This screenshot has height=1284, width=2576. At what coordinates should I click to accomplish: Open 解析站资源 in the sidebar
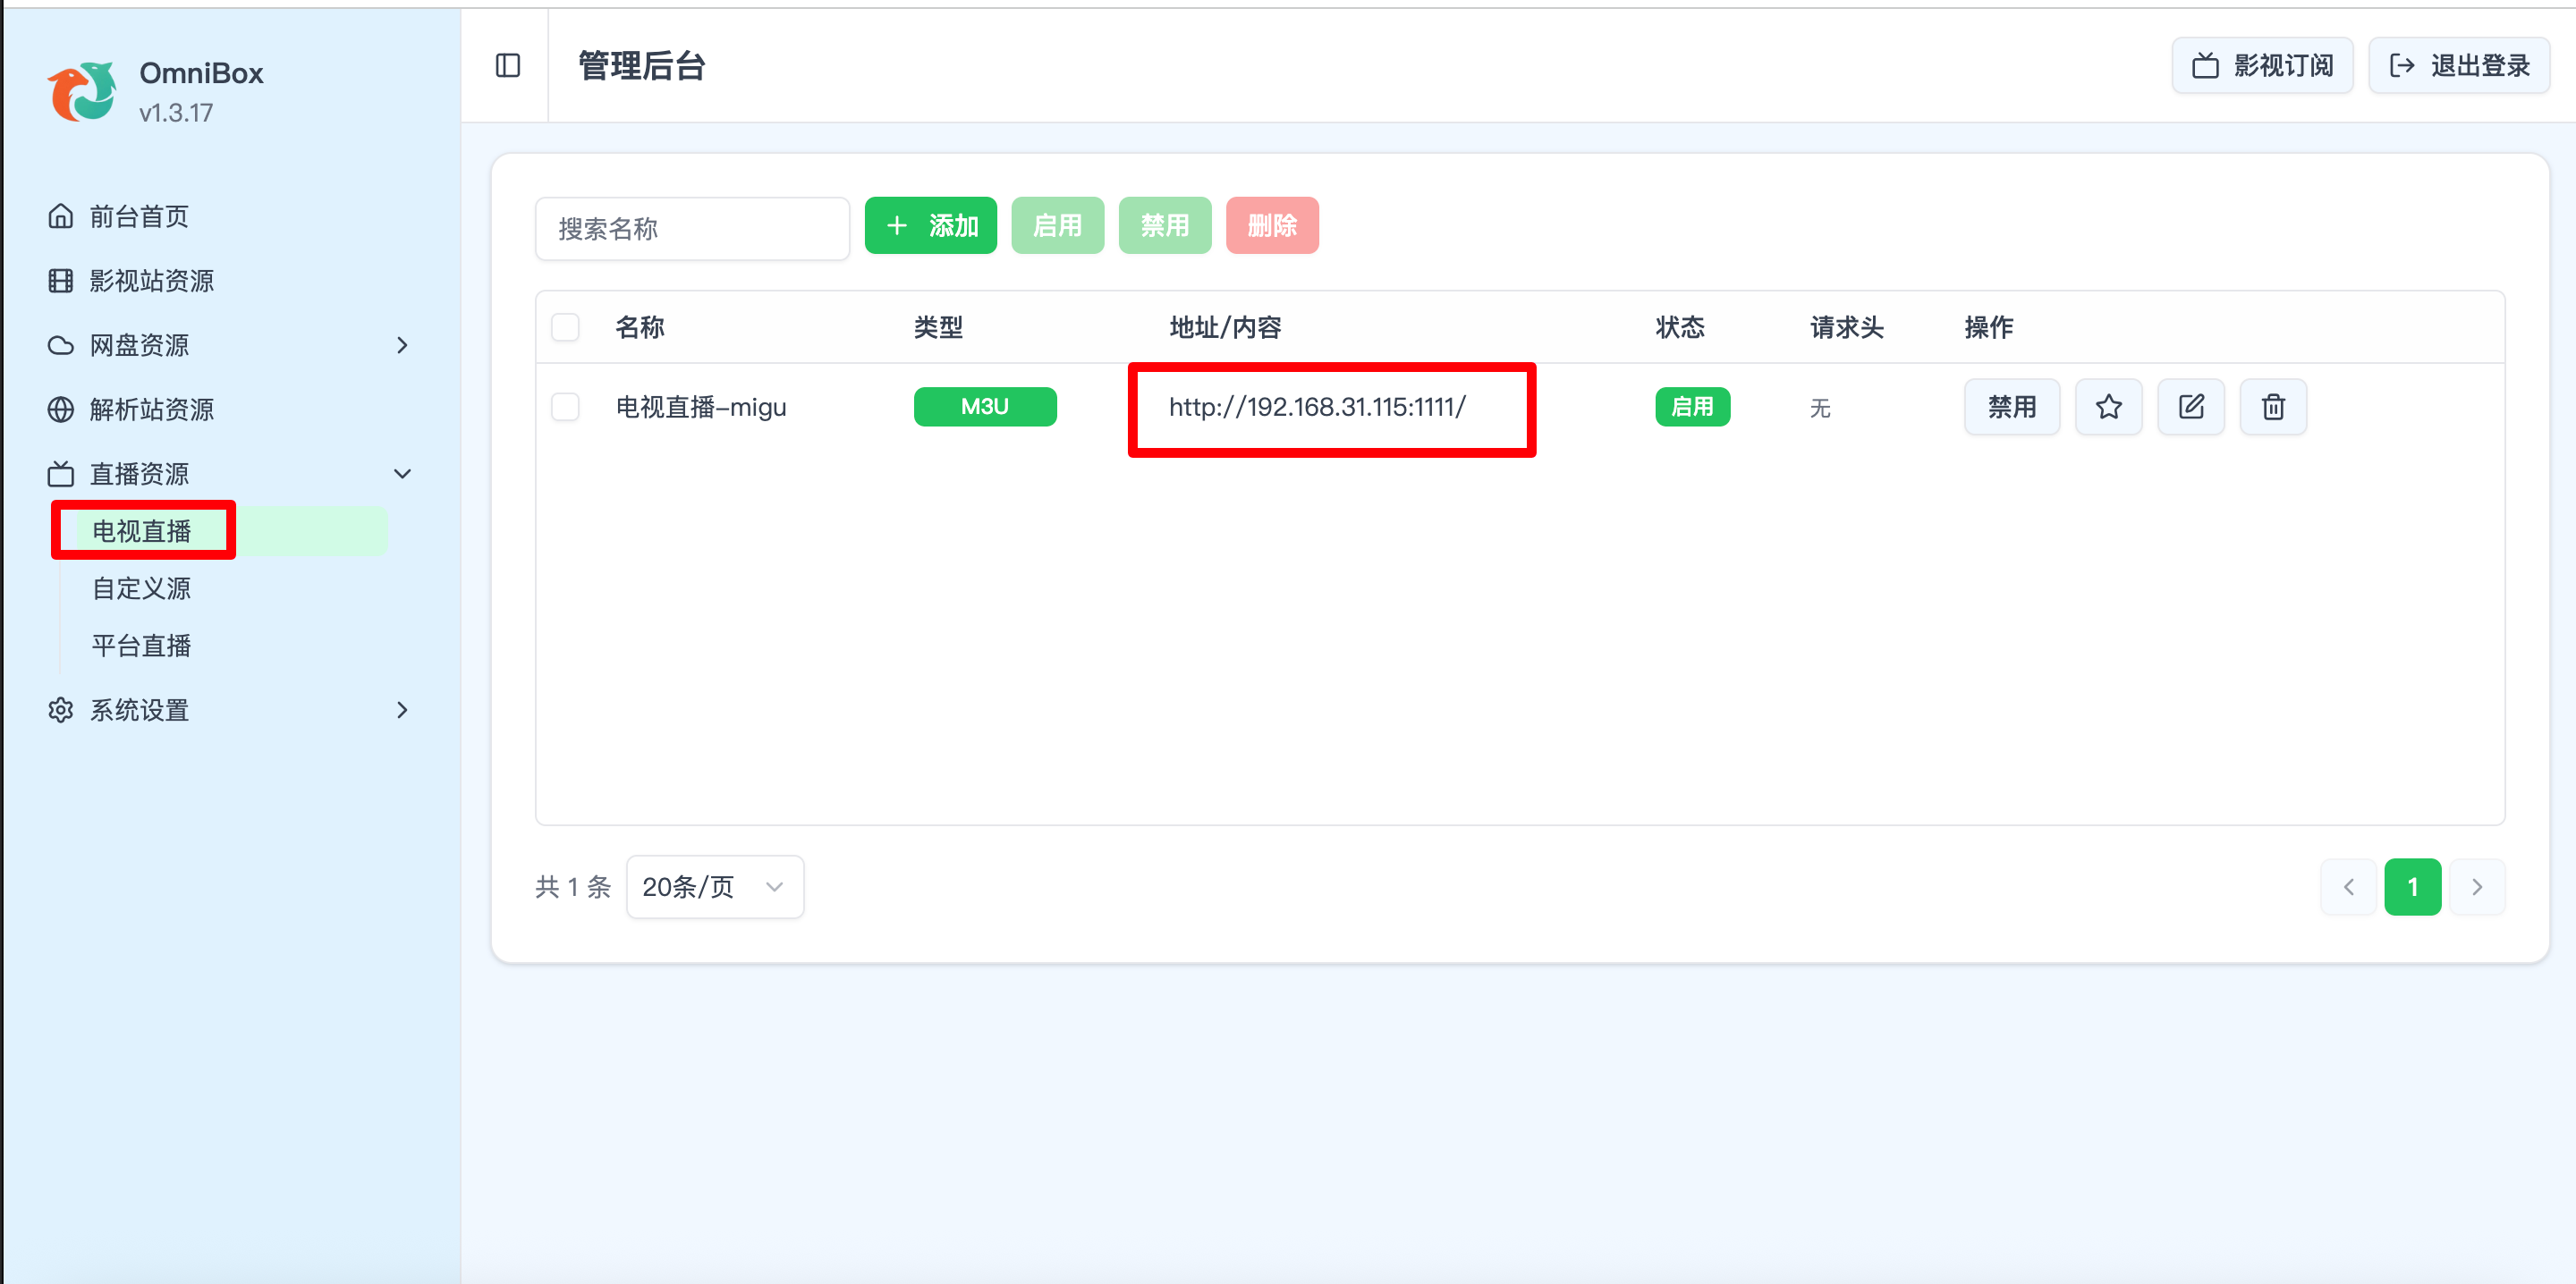(151, 410)
